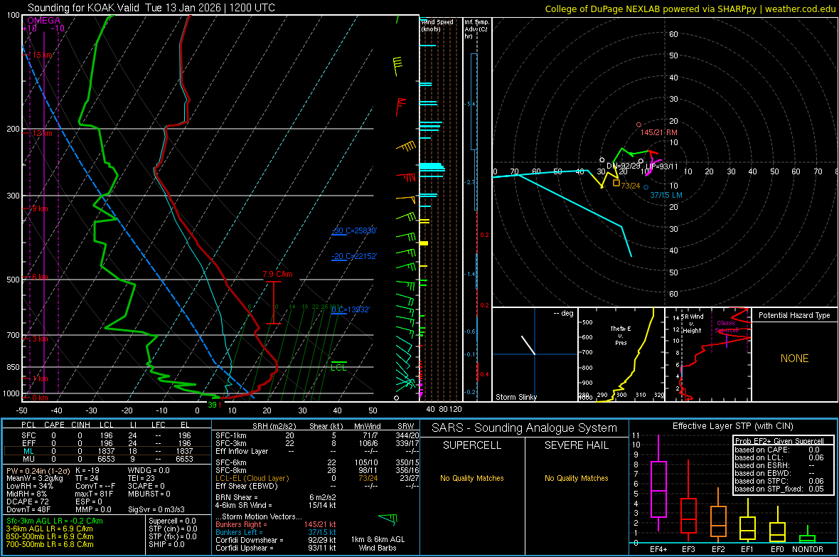Click the 'SEVERE HAIL' column header
Viewport: 839px width, 557px height.
click(576, 445)
